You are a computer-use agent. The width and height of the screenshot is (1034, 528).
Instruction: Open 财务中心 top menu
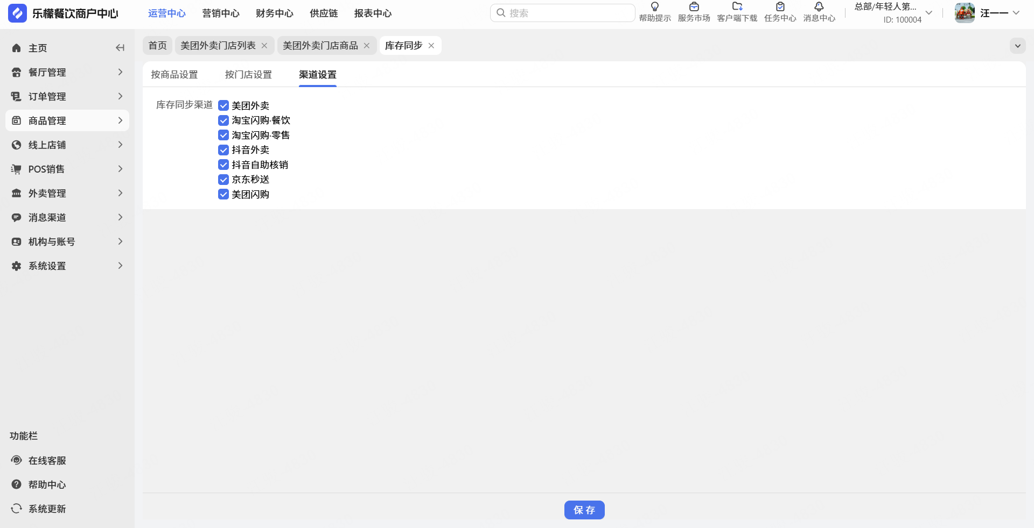275,13
